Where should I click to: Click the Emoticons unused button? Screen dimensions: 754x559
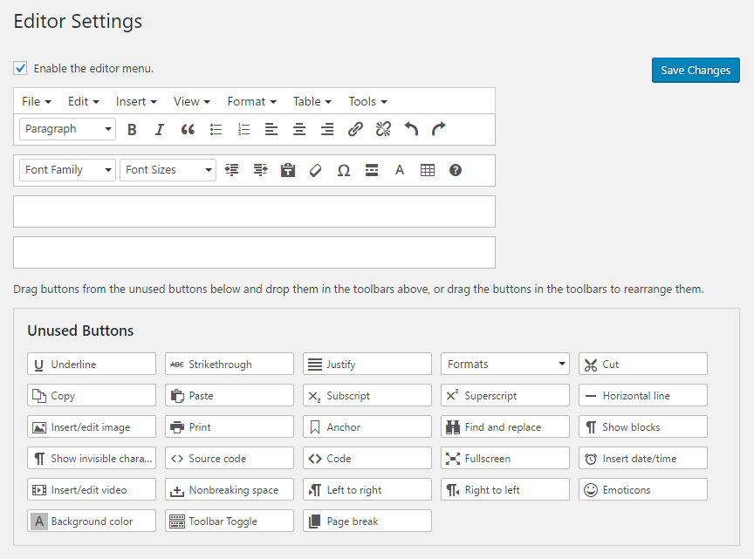pos(643,490)
